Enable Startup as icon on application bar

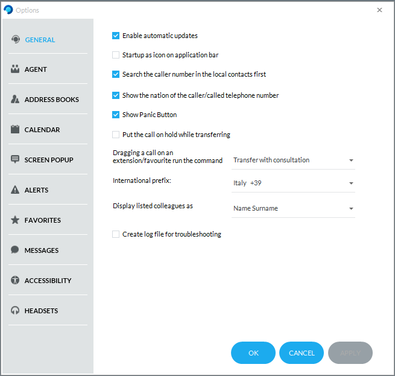point(116,55)
